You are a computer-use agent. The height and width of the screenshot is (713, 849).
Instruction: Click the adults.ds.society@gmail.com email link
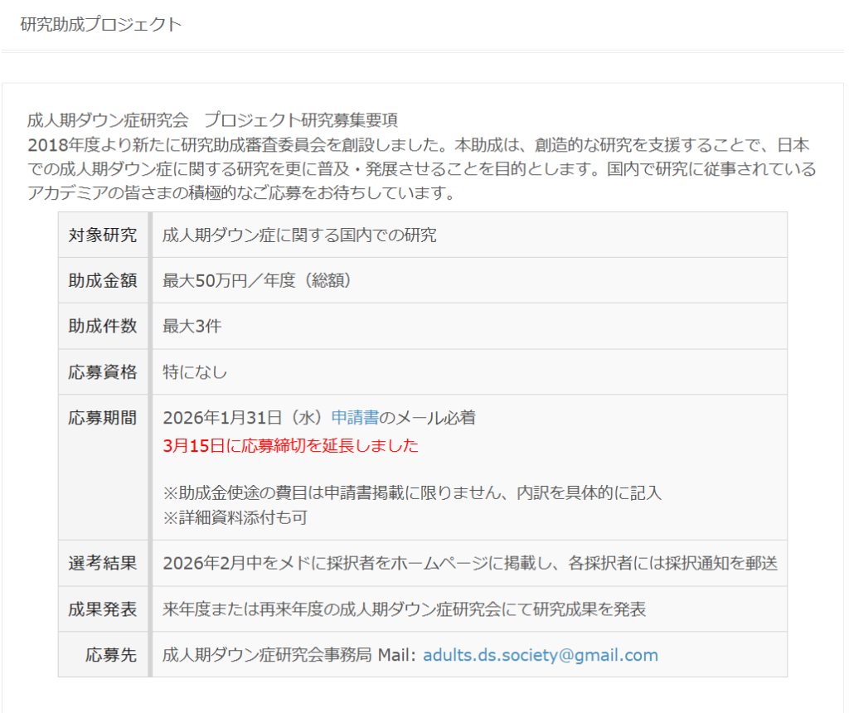click(x=540, y=655)
